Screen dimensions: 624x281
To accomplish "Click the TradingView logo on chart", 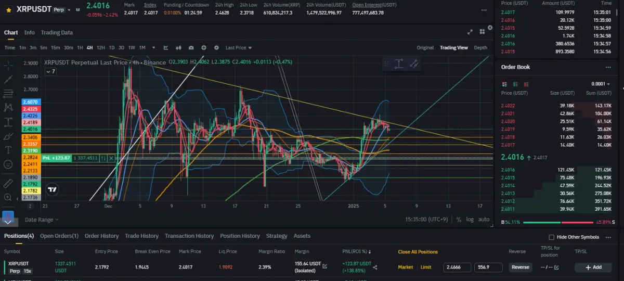I will (51, 190).
